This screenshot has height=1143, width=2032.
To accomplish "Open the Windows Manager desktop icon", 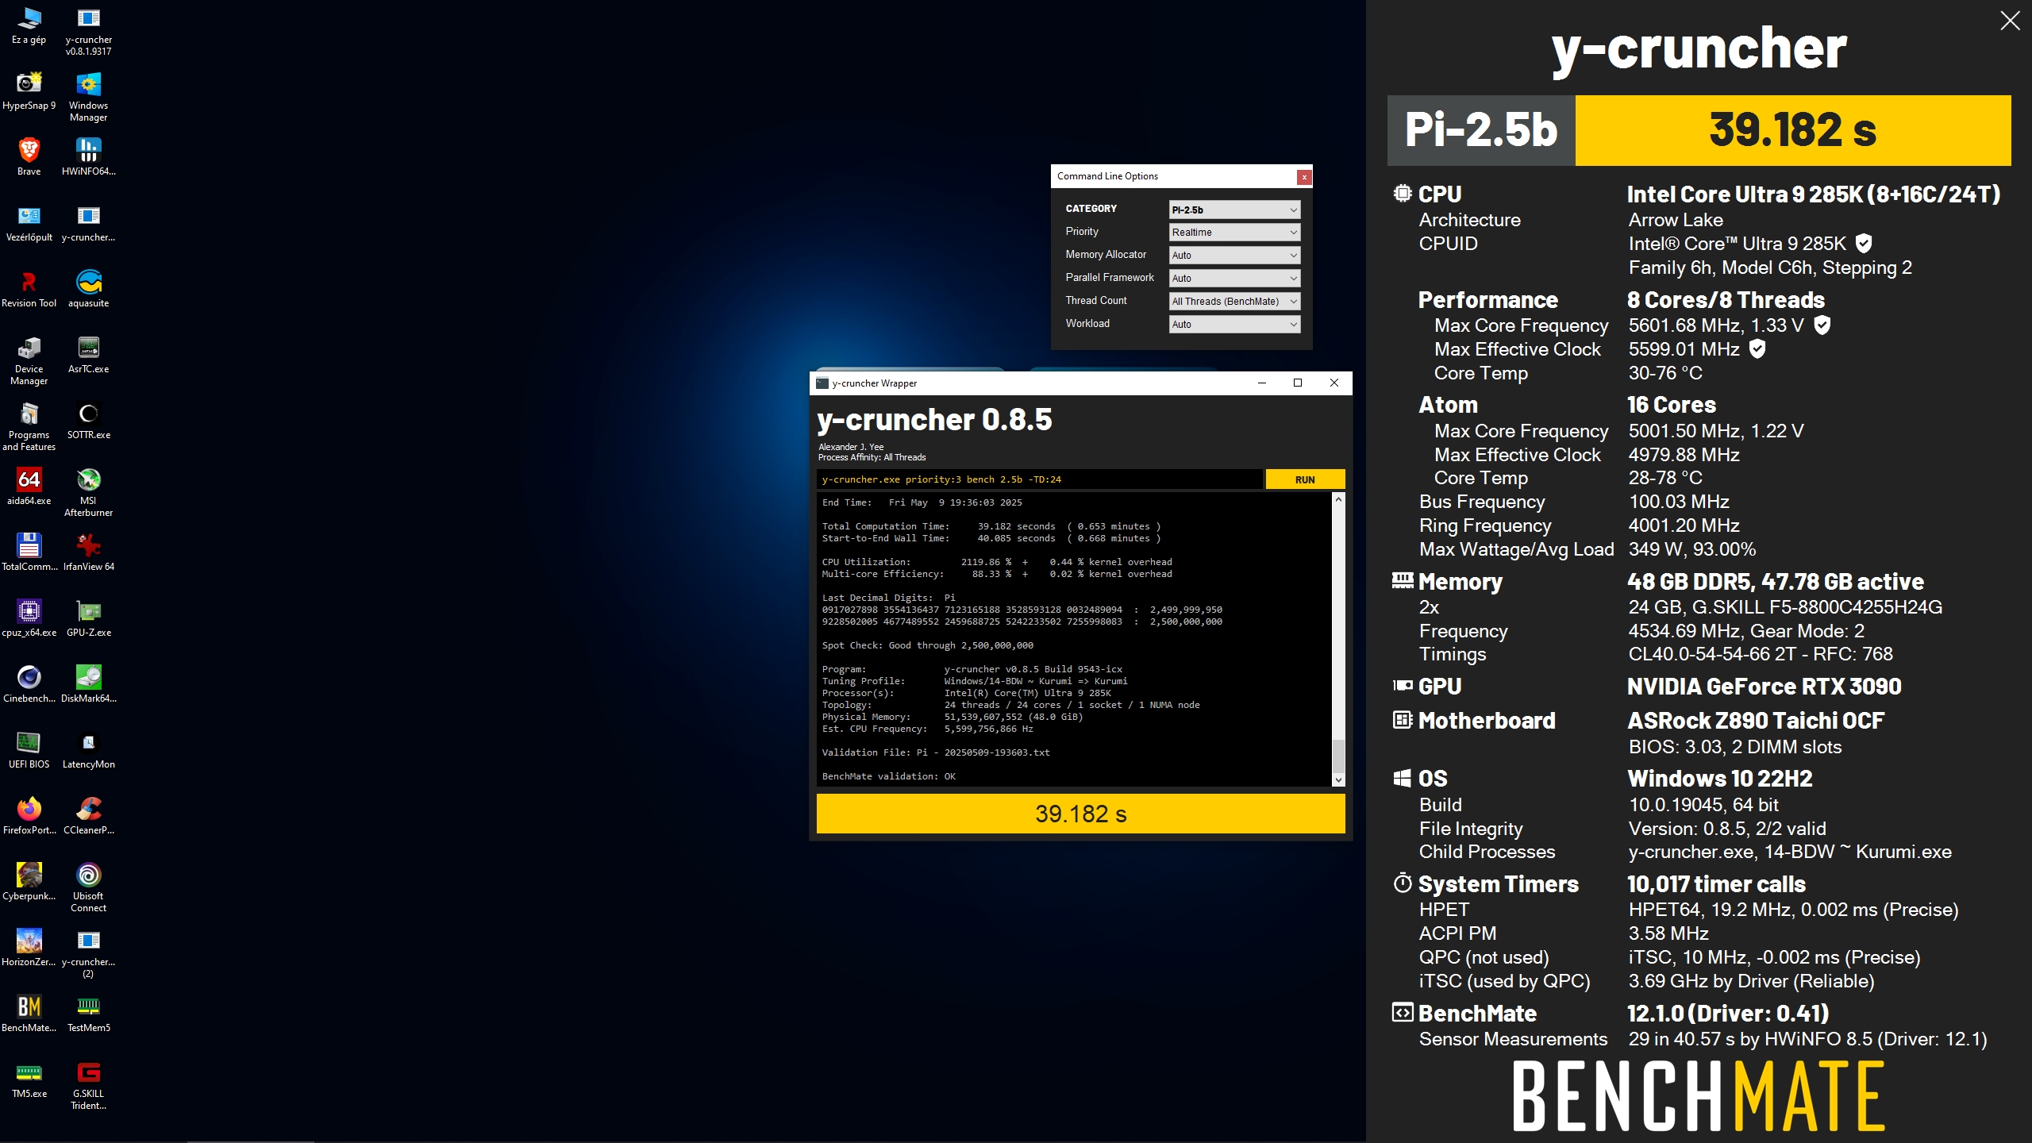I will [x=88, y=98].
